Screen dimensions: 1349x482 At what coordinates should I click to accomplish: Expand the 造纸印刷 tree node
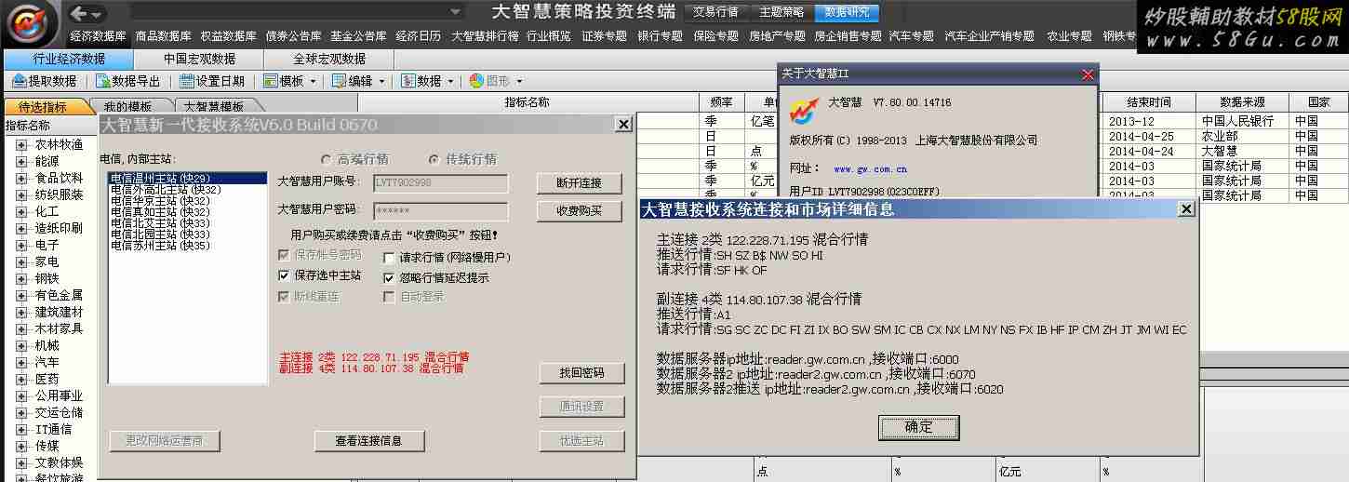[x=22, y=228]
